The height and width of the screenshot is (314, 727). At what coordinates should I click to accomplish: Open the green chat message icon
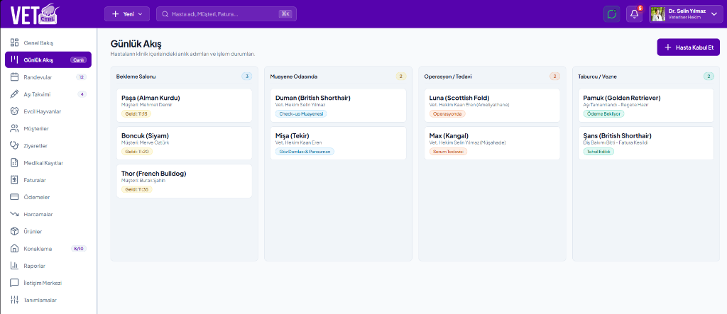(611, 14)
